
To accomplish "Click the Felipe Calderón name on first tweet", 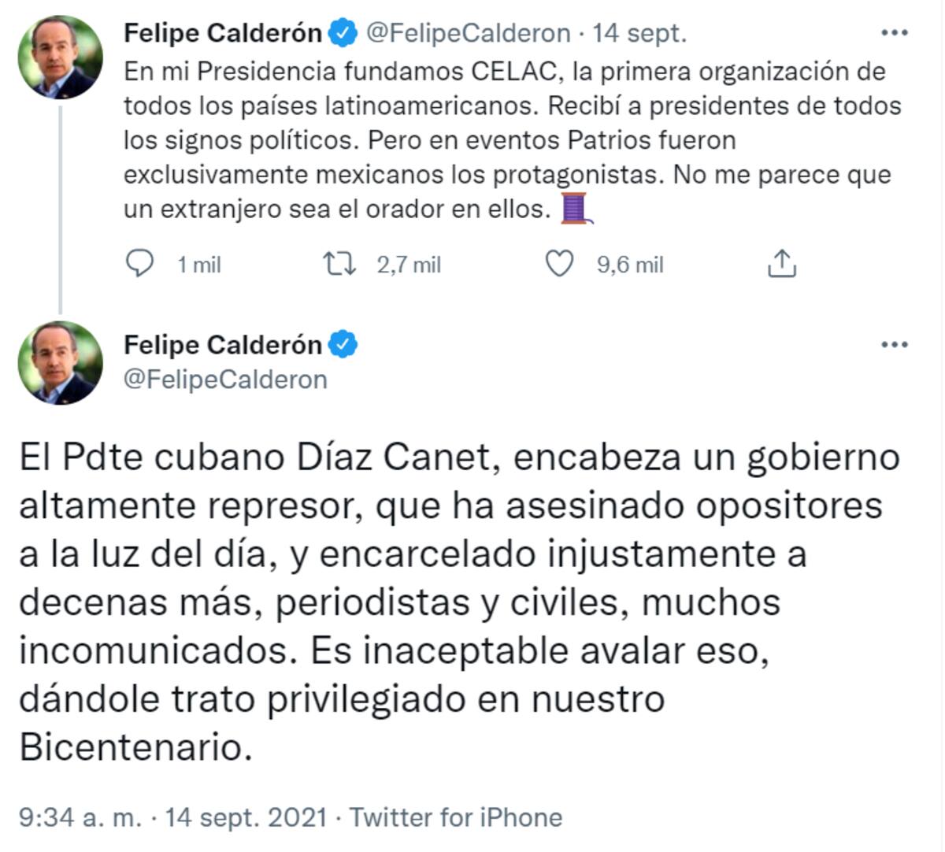I will (223, 33).
